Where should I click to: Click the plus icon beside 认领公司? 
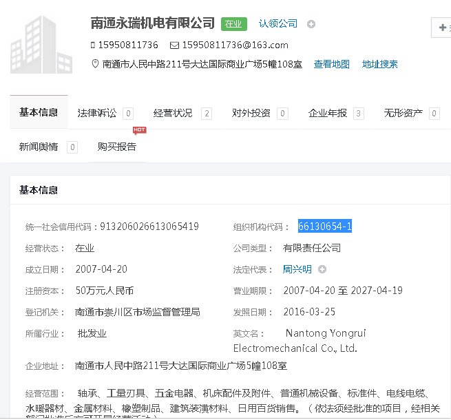point(311,24)
